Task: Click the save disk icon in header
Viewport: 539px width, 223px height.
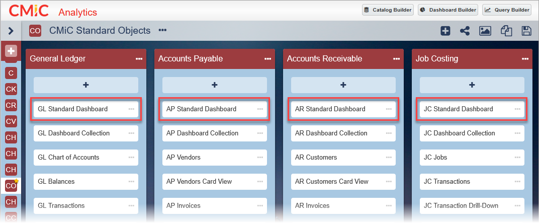Action: [x=526, y=31]
